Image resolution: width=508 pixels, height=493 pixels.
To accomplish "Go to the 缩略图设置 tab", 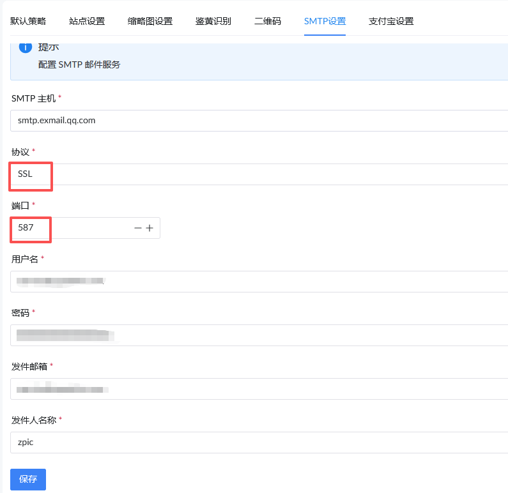I will point(150,21).
